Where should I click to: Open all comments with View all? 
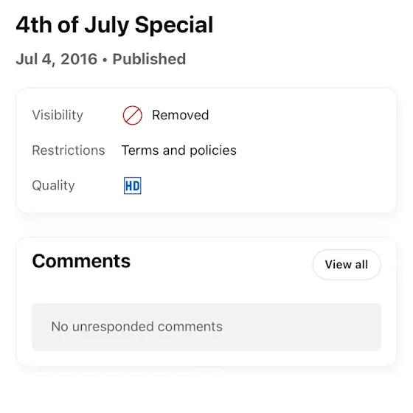point(347,265)
